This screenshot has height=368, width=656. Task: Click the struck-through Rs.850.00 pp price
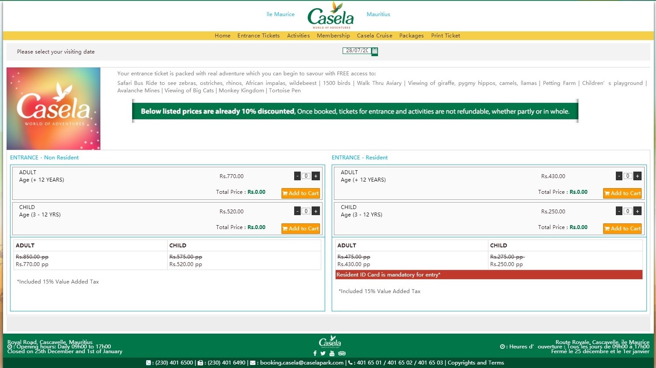click(x=32, y=257)
